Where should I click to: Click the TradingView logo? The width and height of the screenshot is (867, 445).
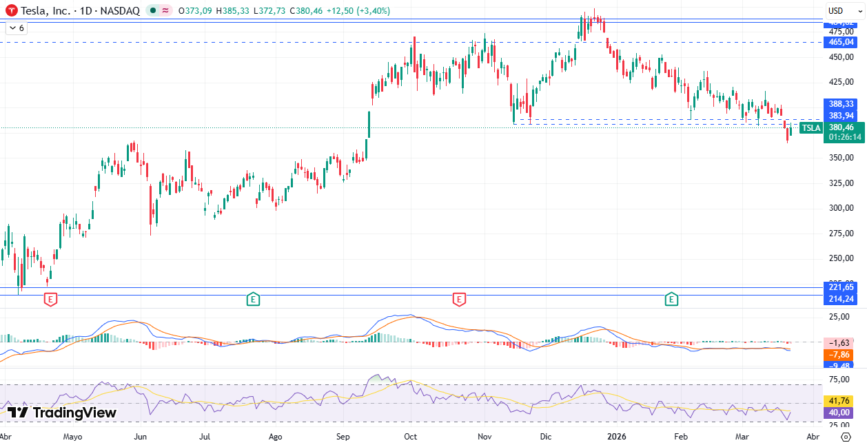tap(62, 413)
